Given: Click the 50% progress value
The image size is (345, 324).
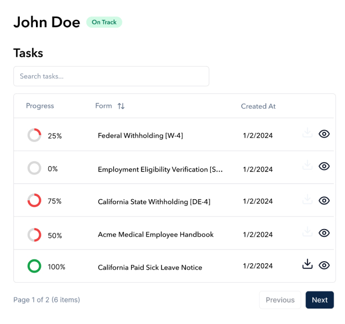Looking at the screenshot, I should point(55,236).
